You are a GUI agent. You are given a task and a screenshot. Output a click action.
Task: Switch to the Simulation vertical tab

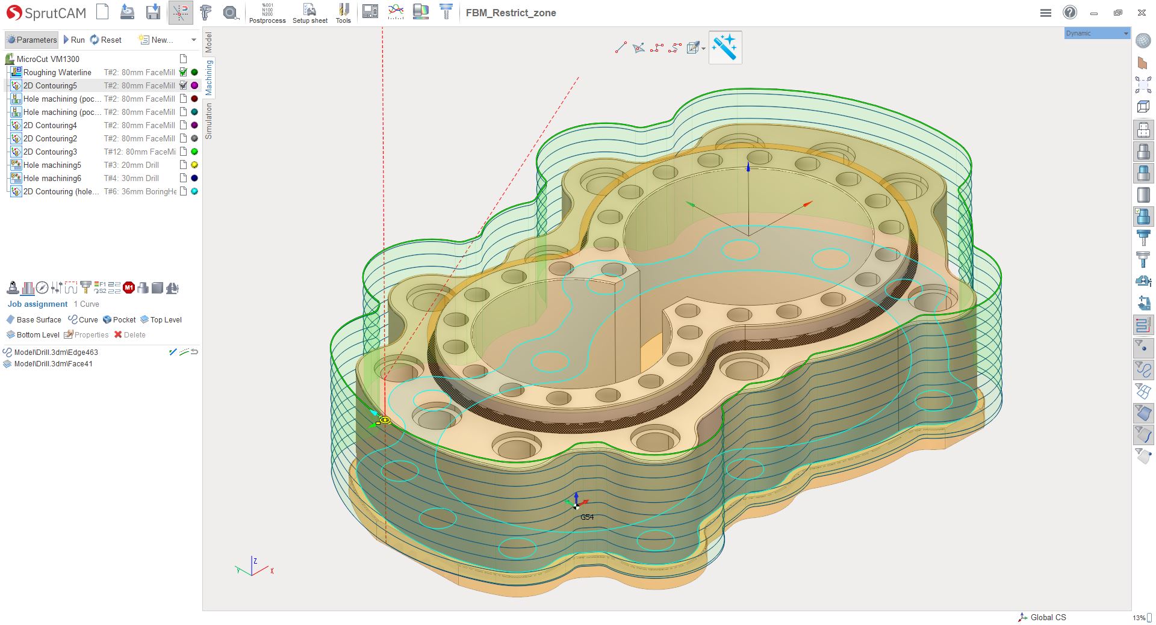209,121
